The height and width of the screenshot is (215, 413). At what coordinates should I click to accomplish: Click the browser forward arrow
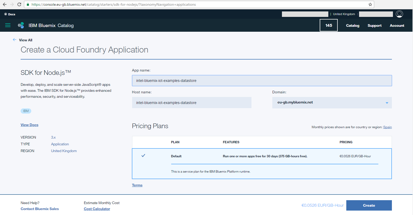(12, 4)
